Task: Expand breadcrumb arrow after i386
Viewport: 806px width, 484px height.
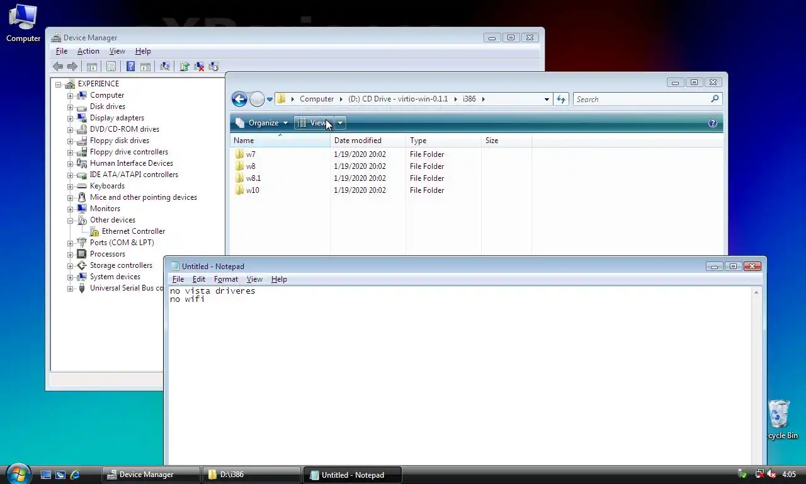Action: tap(483, 99)
